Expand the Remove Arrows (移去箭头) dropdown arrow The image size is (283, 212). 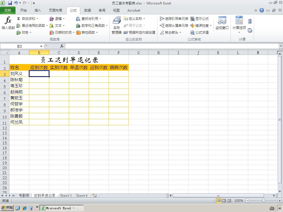(x=180, y=33)
